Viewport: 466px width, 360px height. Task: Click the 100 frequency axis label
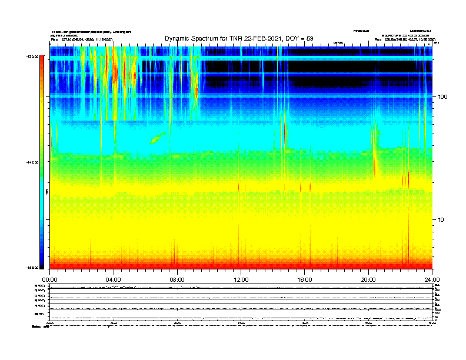[x=442, y=97]
